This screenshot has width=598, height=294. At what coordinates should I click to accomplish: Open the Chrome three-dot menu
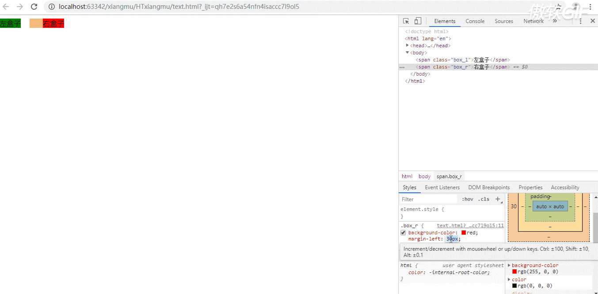(590, 7)
